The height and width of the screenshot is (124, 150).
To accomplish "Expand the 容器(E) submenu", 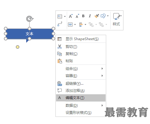I will tap(81, 76).
